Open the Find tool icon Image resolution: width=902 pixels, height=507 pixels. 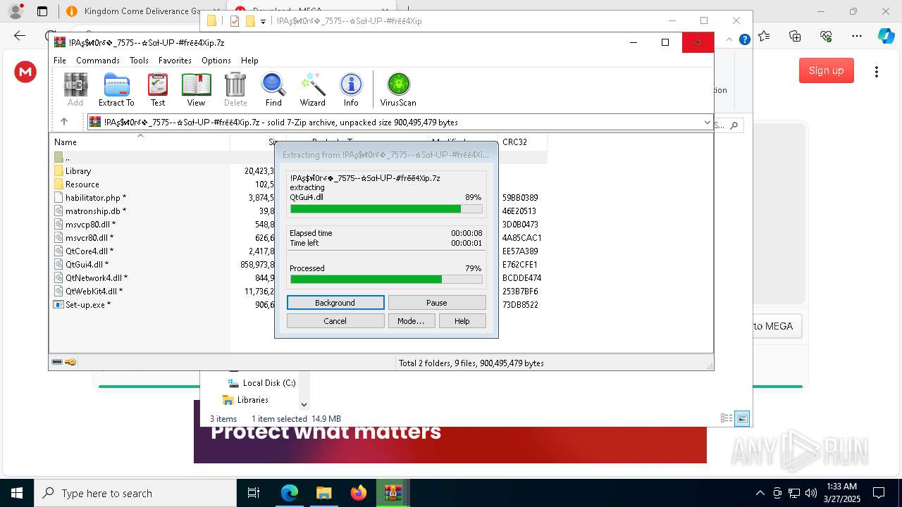click(x=273, y=89)
